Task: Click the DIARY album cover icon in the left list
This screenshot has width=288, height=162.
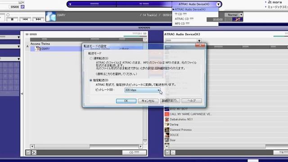Action: tap(38, 49)
